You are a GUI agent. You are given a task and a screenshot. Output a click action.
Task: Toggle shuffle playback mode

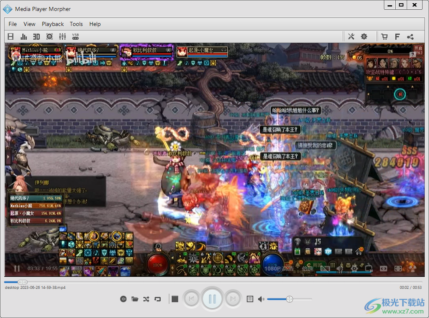pos(146,299)
